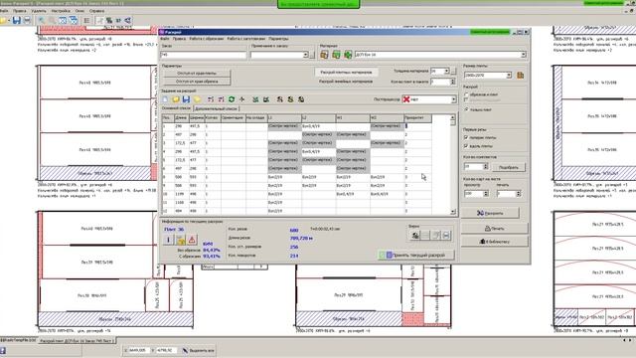Open the Файл menu in the Раскрой dialog
The width and height of the screenshot is (636, 358).
165,39
